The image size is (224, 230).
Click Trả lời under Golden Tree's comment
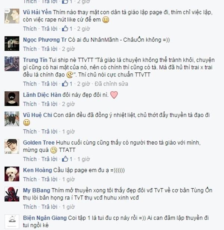(x=50, y=159)
